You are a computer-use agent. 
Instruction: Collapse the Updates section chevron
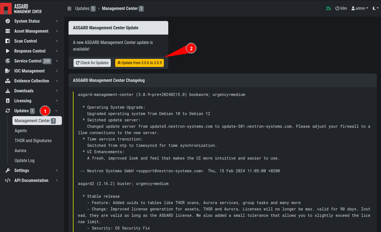point(57,111)
